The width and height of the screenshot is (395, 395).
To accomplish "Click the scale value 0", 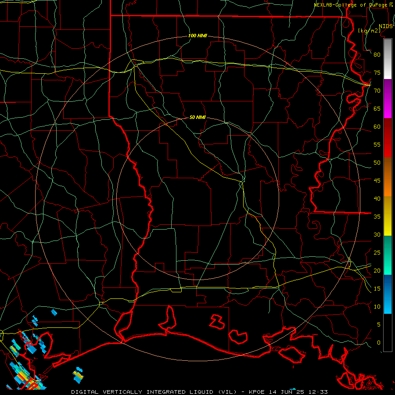I will (379, 343).
